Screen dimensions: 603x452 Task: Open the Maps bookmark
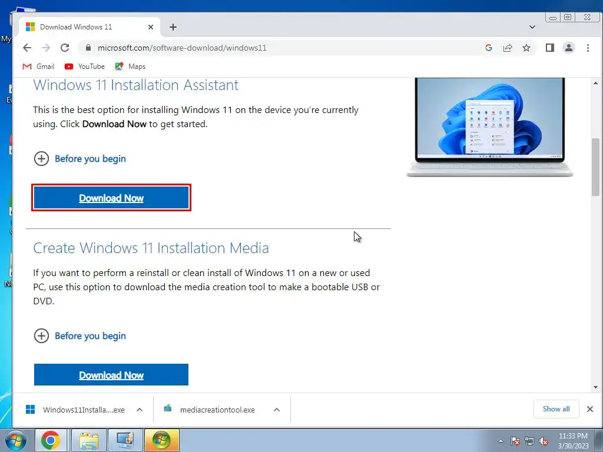click(x=130, y=67)
